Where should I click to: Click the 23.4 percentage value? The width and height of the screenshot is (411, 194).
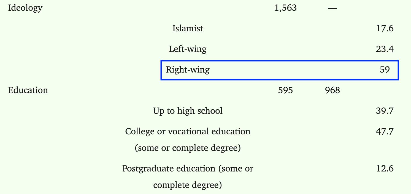coord(385,49)
